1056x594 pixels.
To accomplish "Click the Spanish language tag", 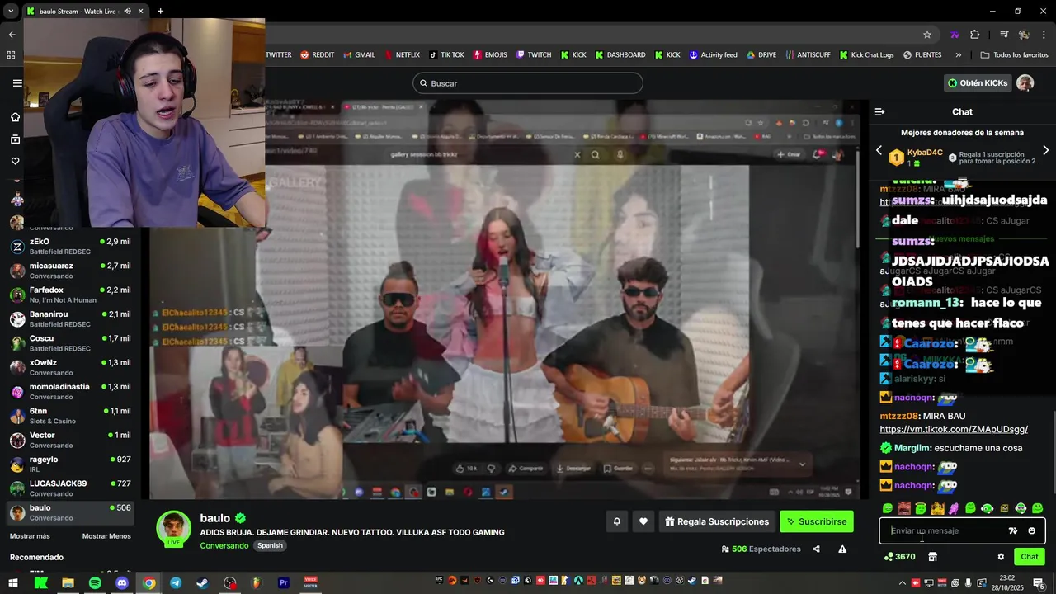I will coord(270,545).
